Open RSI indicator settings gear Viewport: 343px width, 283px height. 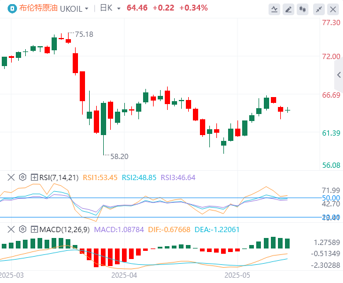click(22, 177)
